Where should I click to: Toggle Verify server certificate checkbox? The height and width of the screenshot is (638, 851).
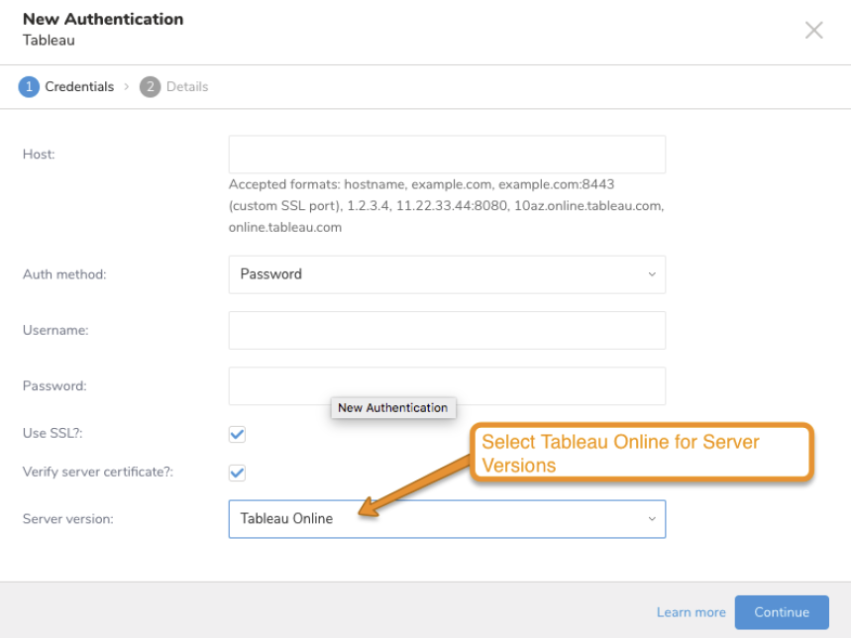coord(237,473)
